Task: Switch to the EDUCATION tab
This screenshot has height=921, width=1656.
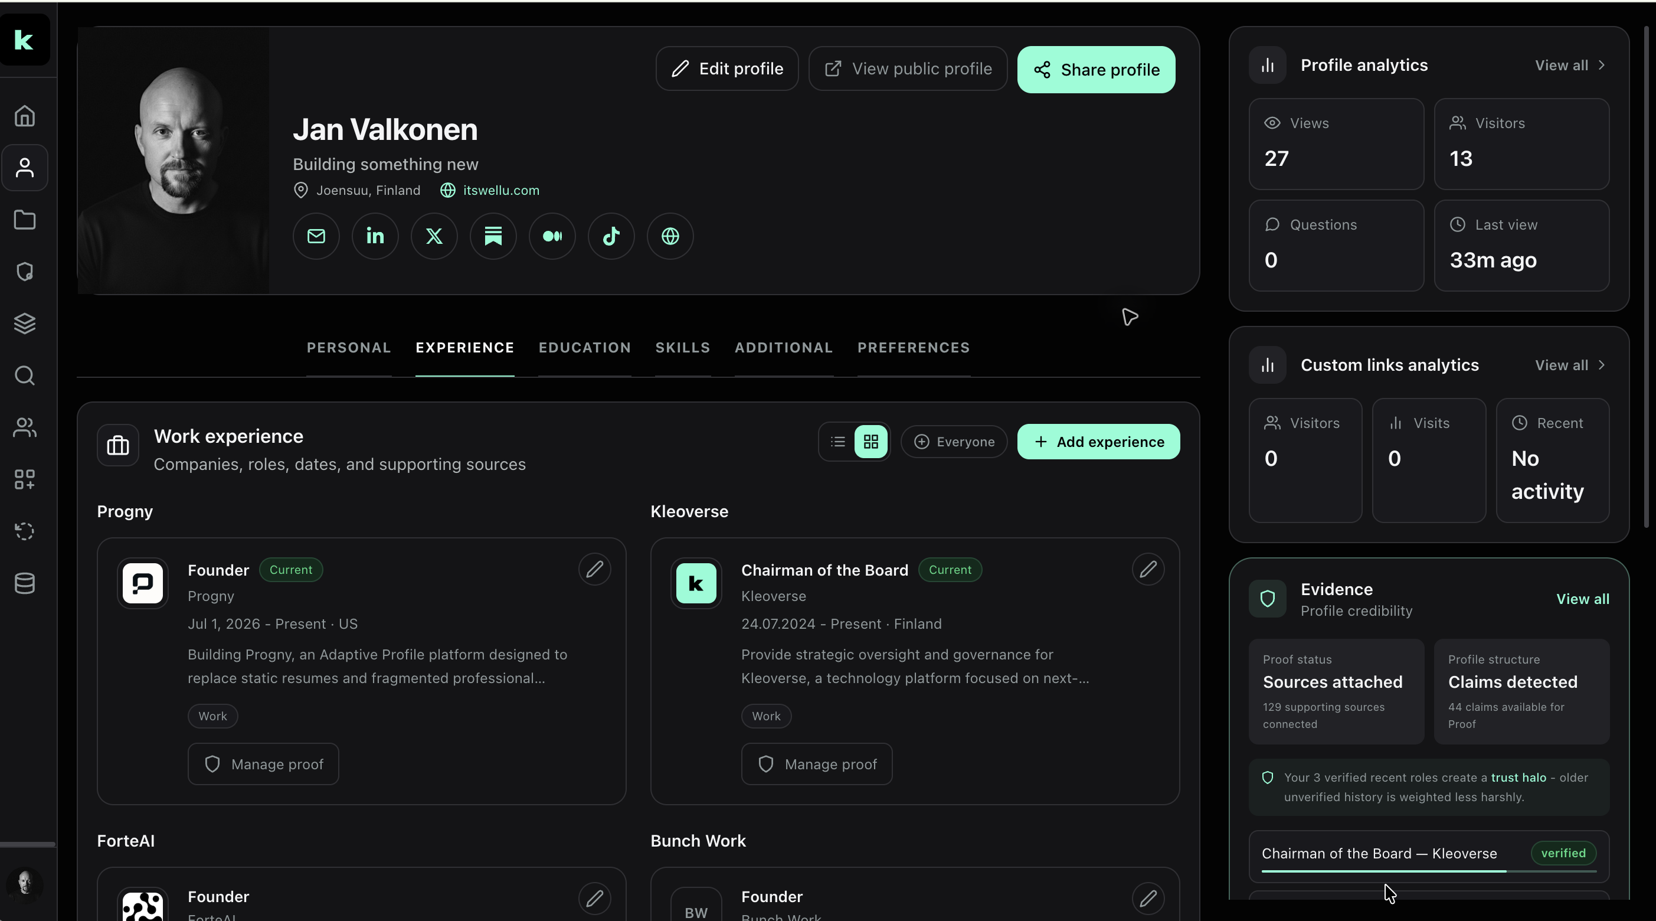Action: (x=585, y=348)
